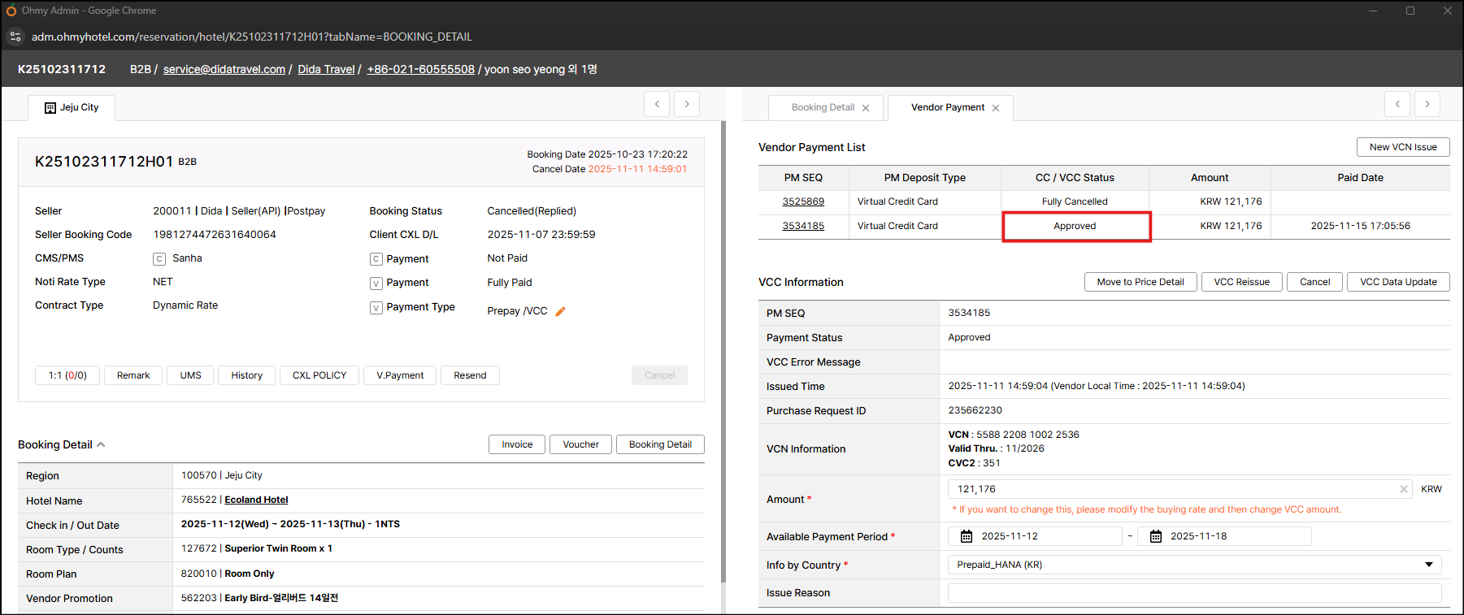Click the left arrow in the hotel tab navigator

click(657, 104)
